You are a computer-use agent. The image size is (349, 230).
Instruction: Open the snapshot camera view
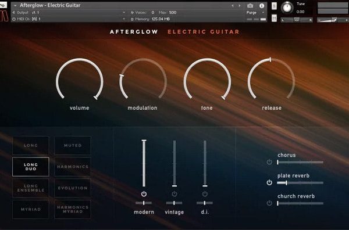[250, 6]
